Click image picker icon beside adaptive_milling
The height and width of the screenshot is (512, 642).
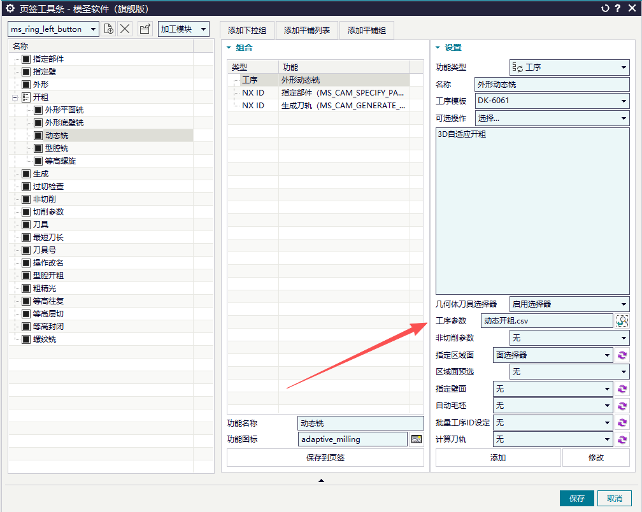coord(417,439)
